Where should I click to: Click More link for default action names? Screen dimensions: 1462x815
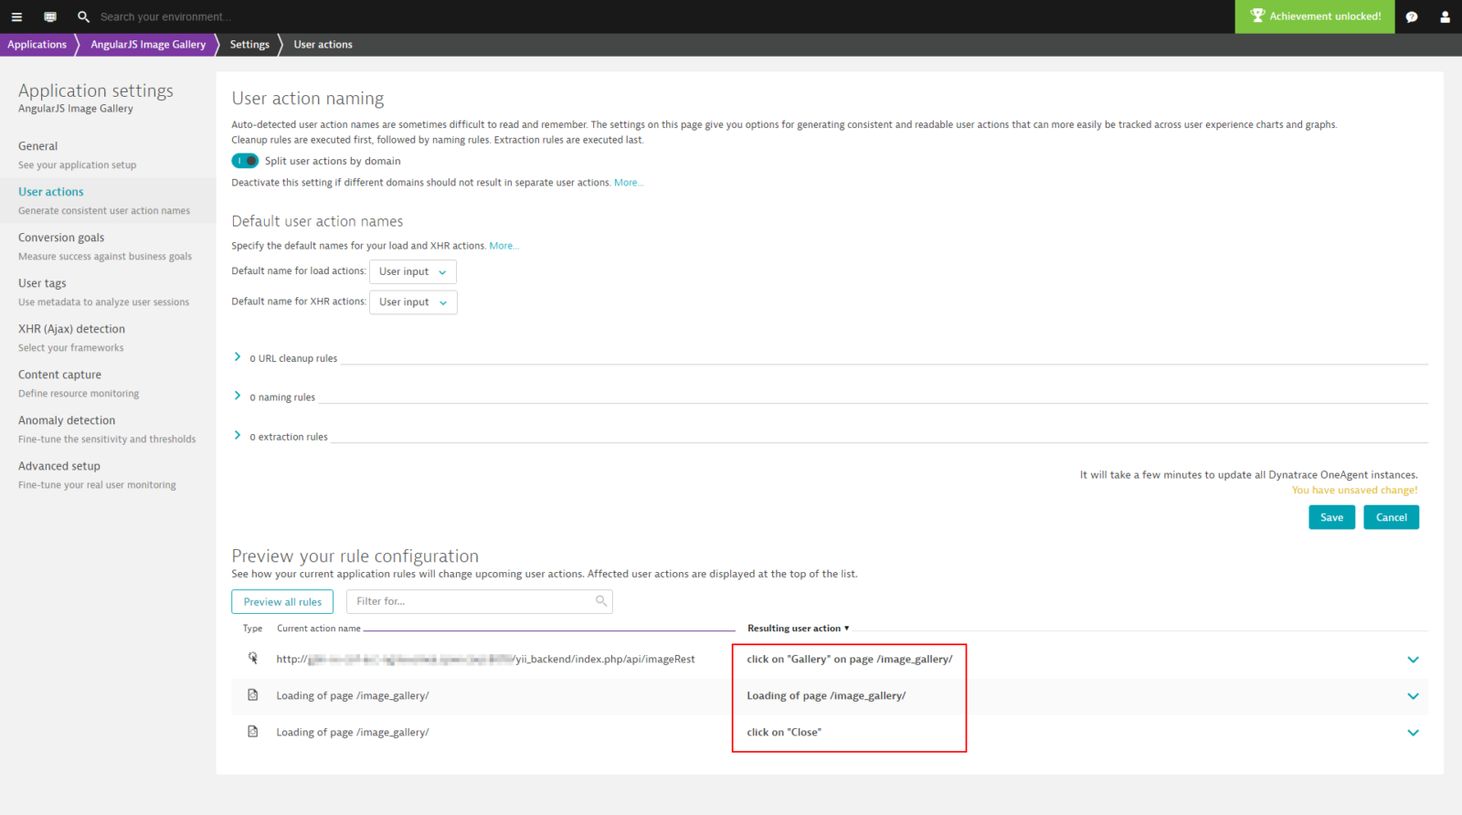(x=503, y=246)
